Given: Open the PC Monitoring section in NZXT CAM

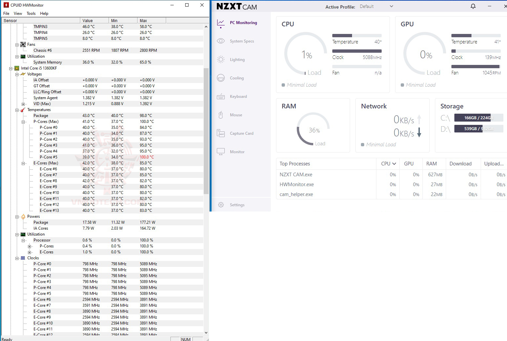Looking at the screenshot, I should 238,23.
